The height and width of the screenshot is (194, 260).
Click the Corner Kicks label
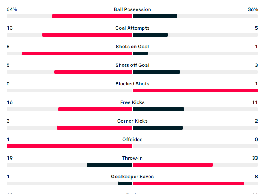pyautogui.click(x=132, y=121)
